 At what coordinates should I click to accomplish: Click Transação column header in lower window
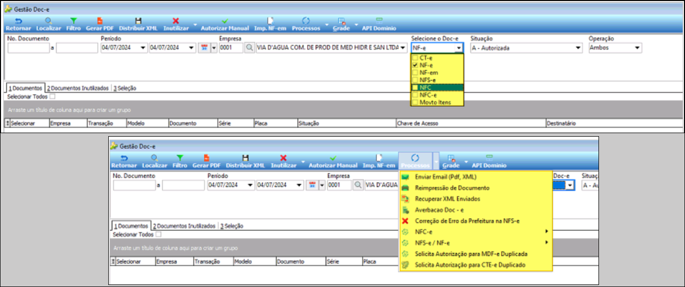pyautogui.click(x=213, y=262)
